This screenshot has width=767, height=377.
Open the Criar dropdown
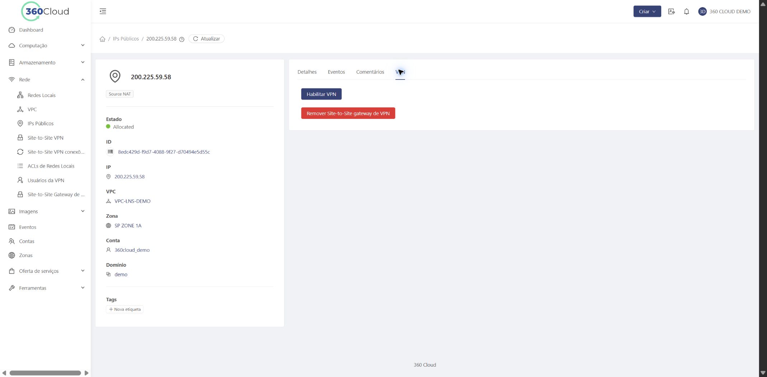point(647,11)
